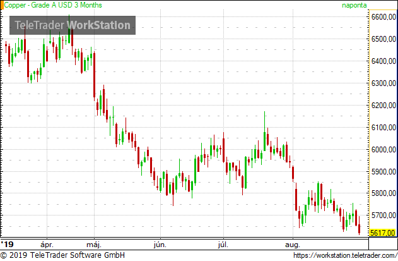Click the 'máj.' month label
This screenshot has height=261, width=398.
[94, 245]
